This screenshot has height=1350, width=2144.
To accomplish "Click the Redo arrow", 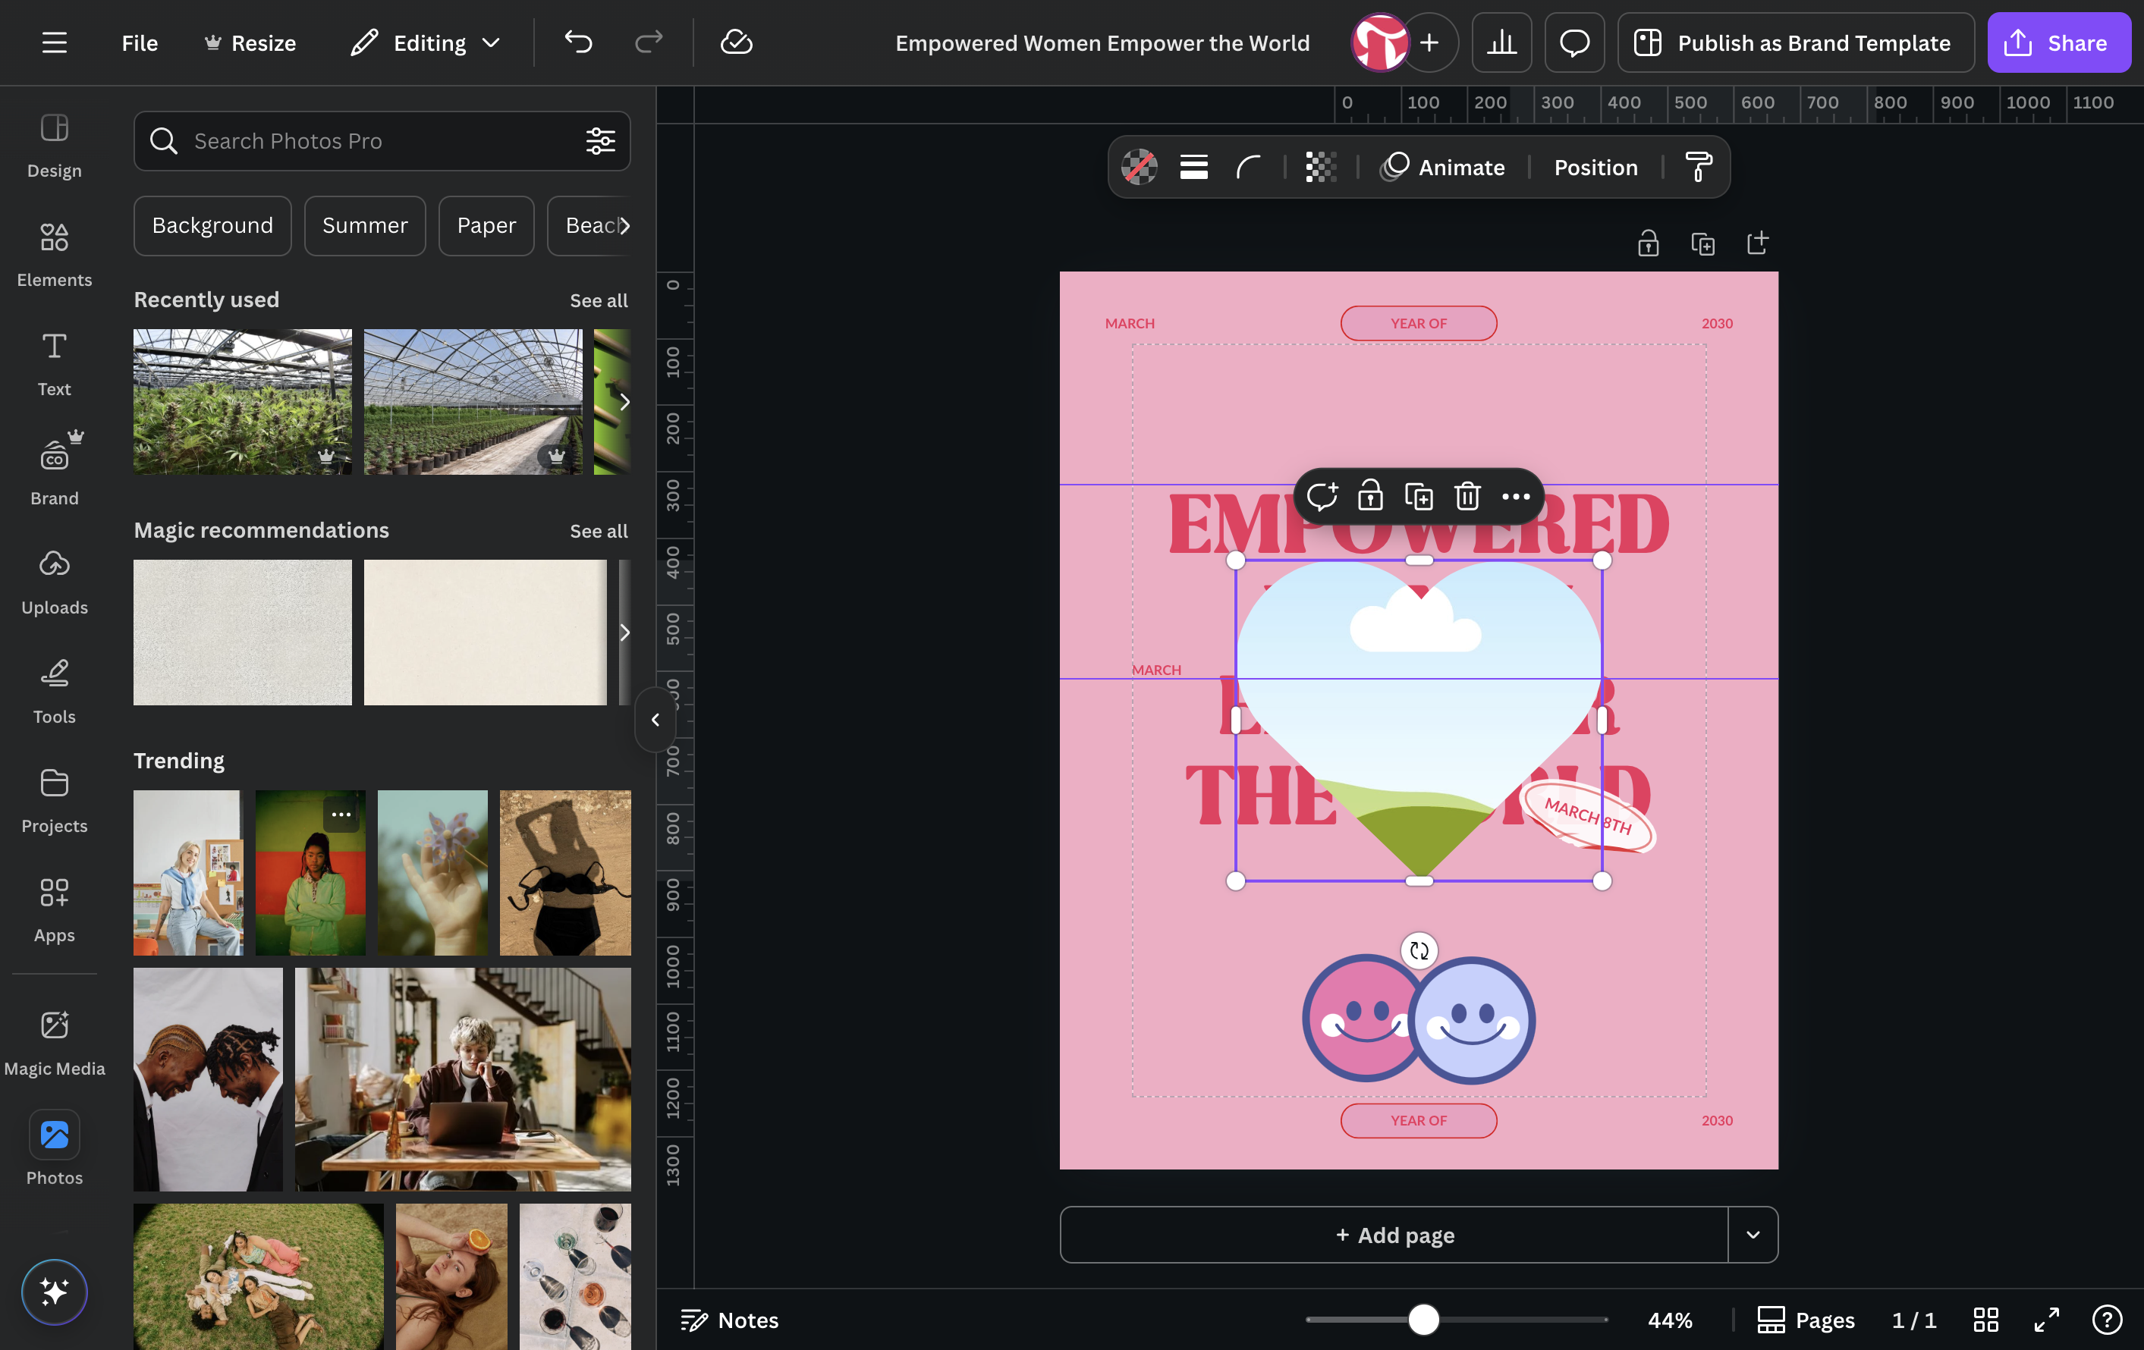I will point(648,42).
